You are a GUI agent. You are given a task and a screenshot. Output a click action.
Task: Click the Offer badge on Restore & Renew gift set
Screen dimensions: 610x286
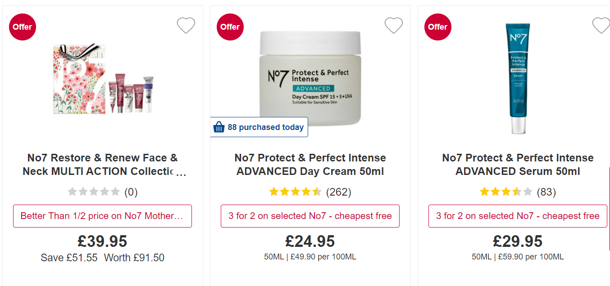tap(23, 27)
